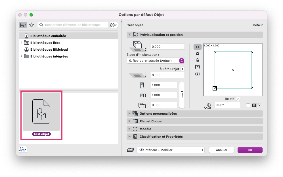Open the library settings gear menu

[114, 25]
